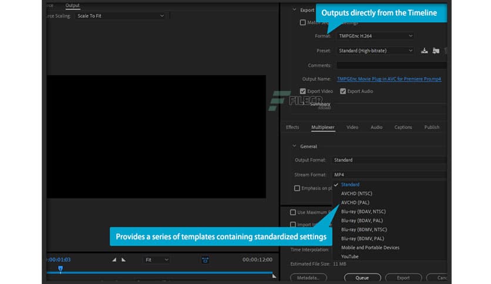Screen dimensions: 491x284
Task: Click the Export button
Action: 403,278
